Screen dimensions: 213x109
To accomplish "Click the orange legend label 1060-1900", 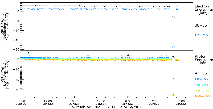I will click(203, 96).
